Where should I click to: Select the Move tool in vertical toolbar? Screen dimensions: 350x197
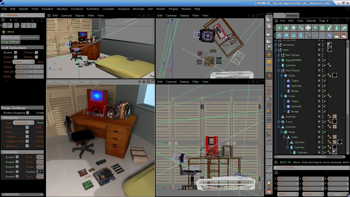(269, 55)
